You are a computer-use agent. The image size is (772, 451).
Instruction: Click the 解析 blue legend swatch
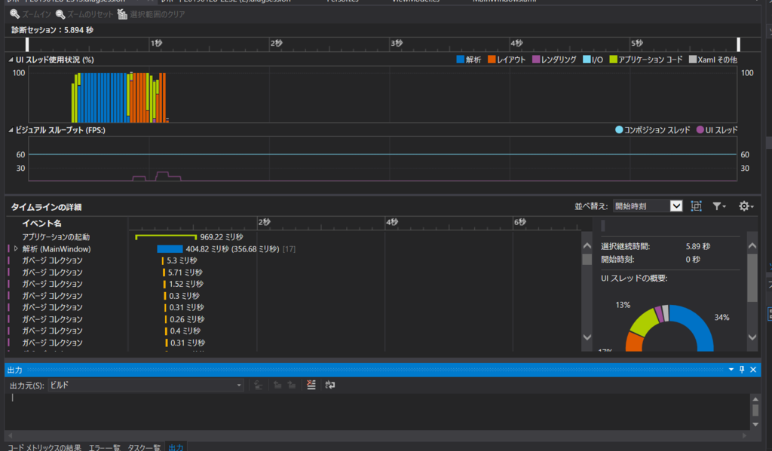pyautogui.click(x=461, y=59)
